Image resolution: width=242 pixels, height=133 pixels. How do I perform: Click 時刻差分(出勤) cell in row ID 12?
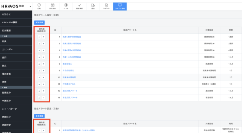[x=209, y=84]
